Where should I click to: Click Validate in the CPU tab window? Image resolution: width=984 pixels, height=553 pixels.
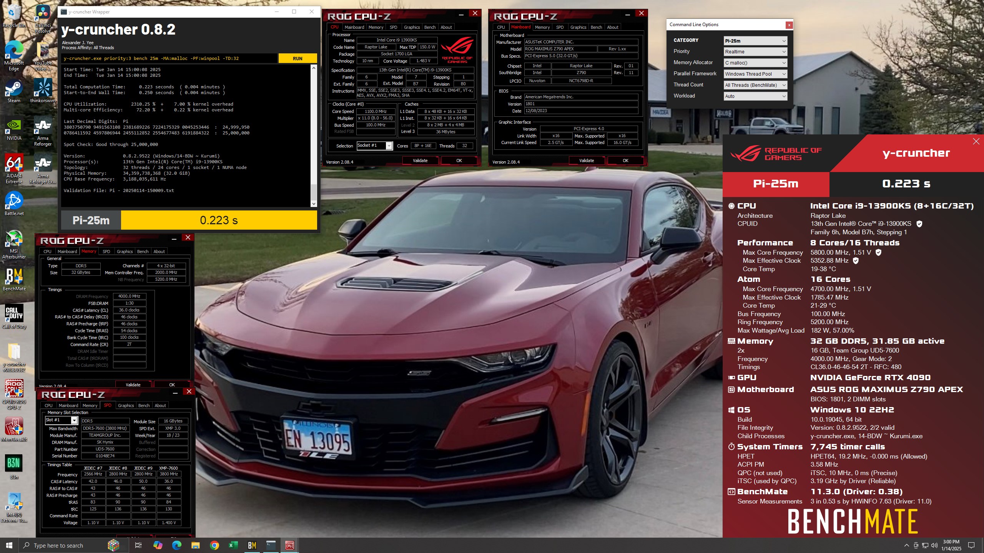pyautogui.click(x=420, y=161)
